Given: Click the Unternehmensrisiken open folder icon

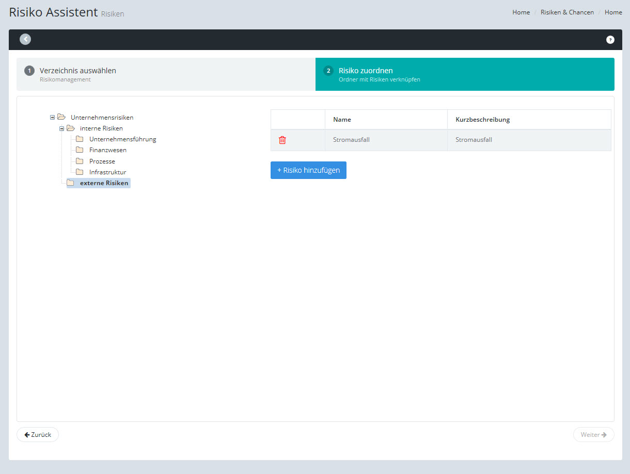Looking at the screenshot, I should tap(61, 117).
